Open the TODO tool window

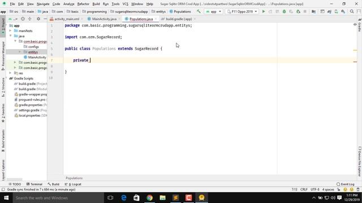15,184
